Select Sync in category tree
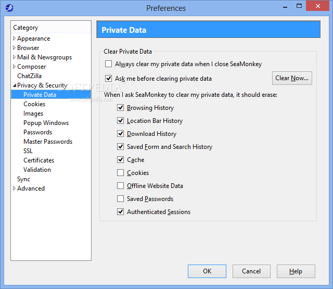This screenshot has height=289, width=333. point(23,179)
